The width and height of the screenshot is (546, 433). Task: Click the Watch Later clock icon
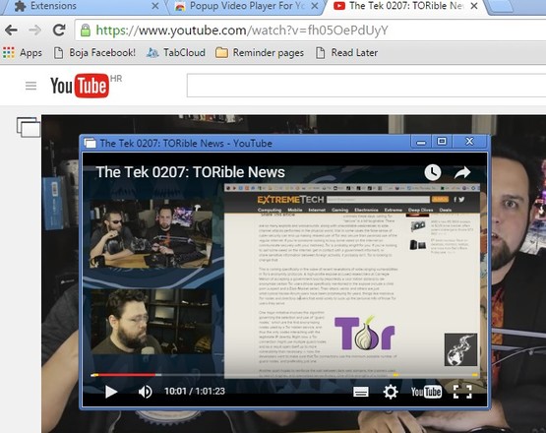click(433, 172)
